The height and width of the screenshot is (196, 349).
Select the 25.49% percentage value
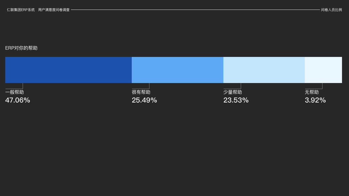144,100
